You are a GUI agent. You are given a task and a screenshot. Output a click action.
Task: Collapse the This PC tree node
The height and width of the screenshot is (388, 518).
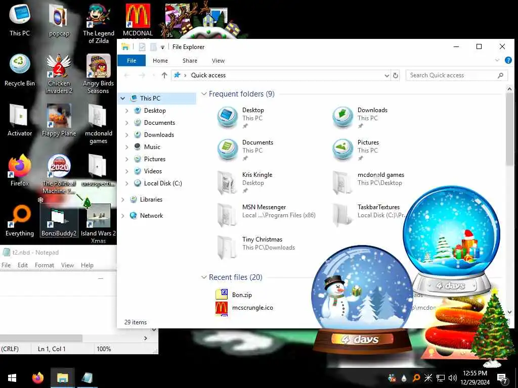click(123, 99)
